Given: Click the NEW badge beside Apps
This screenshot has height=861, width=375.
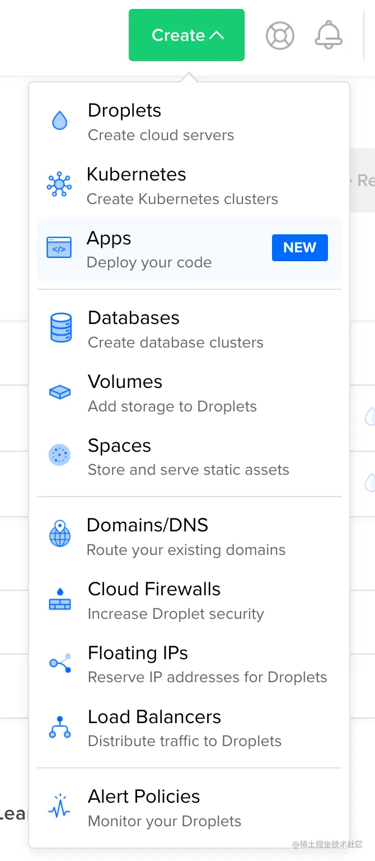Looking at the screenshot, I should [x=300, y=247].
